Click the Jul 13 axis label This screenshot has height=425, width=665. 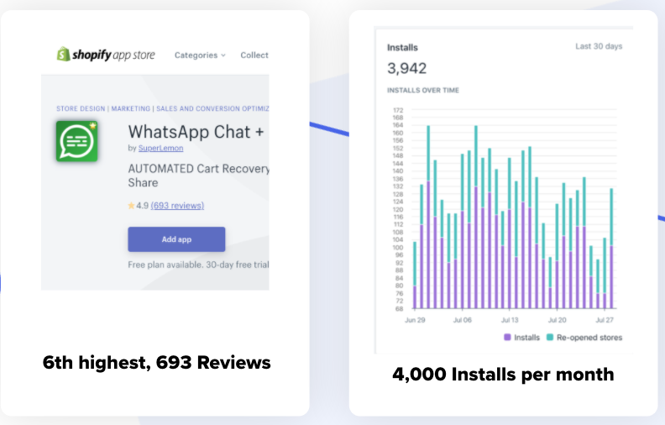coord(510,320)
